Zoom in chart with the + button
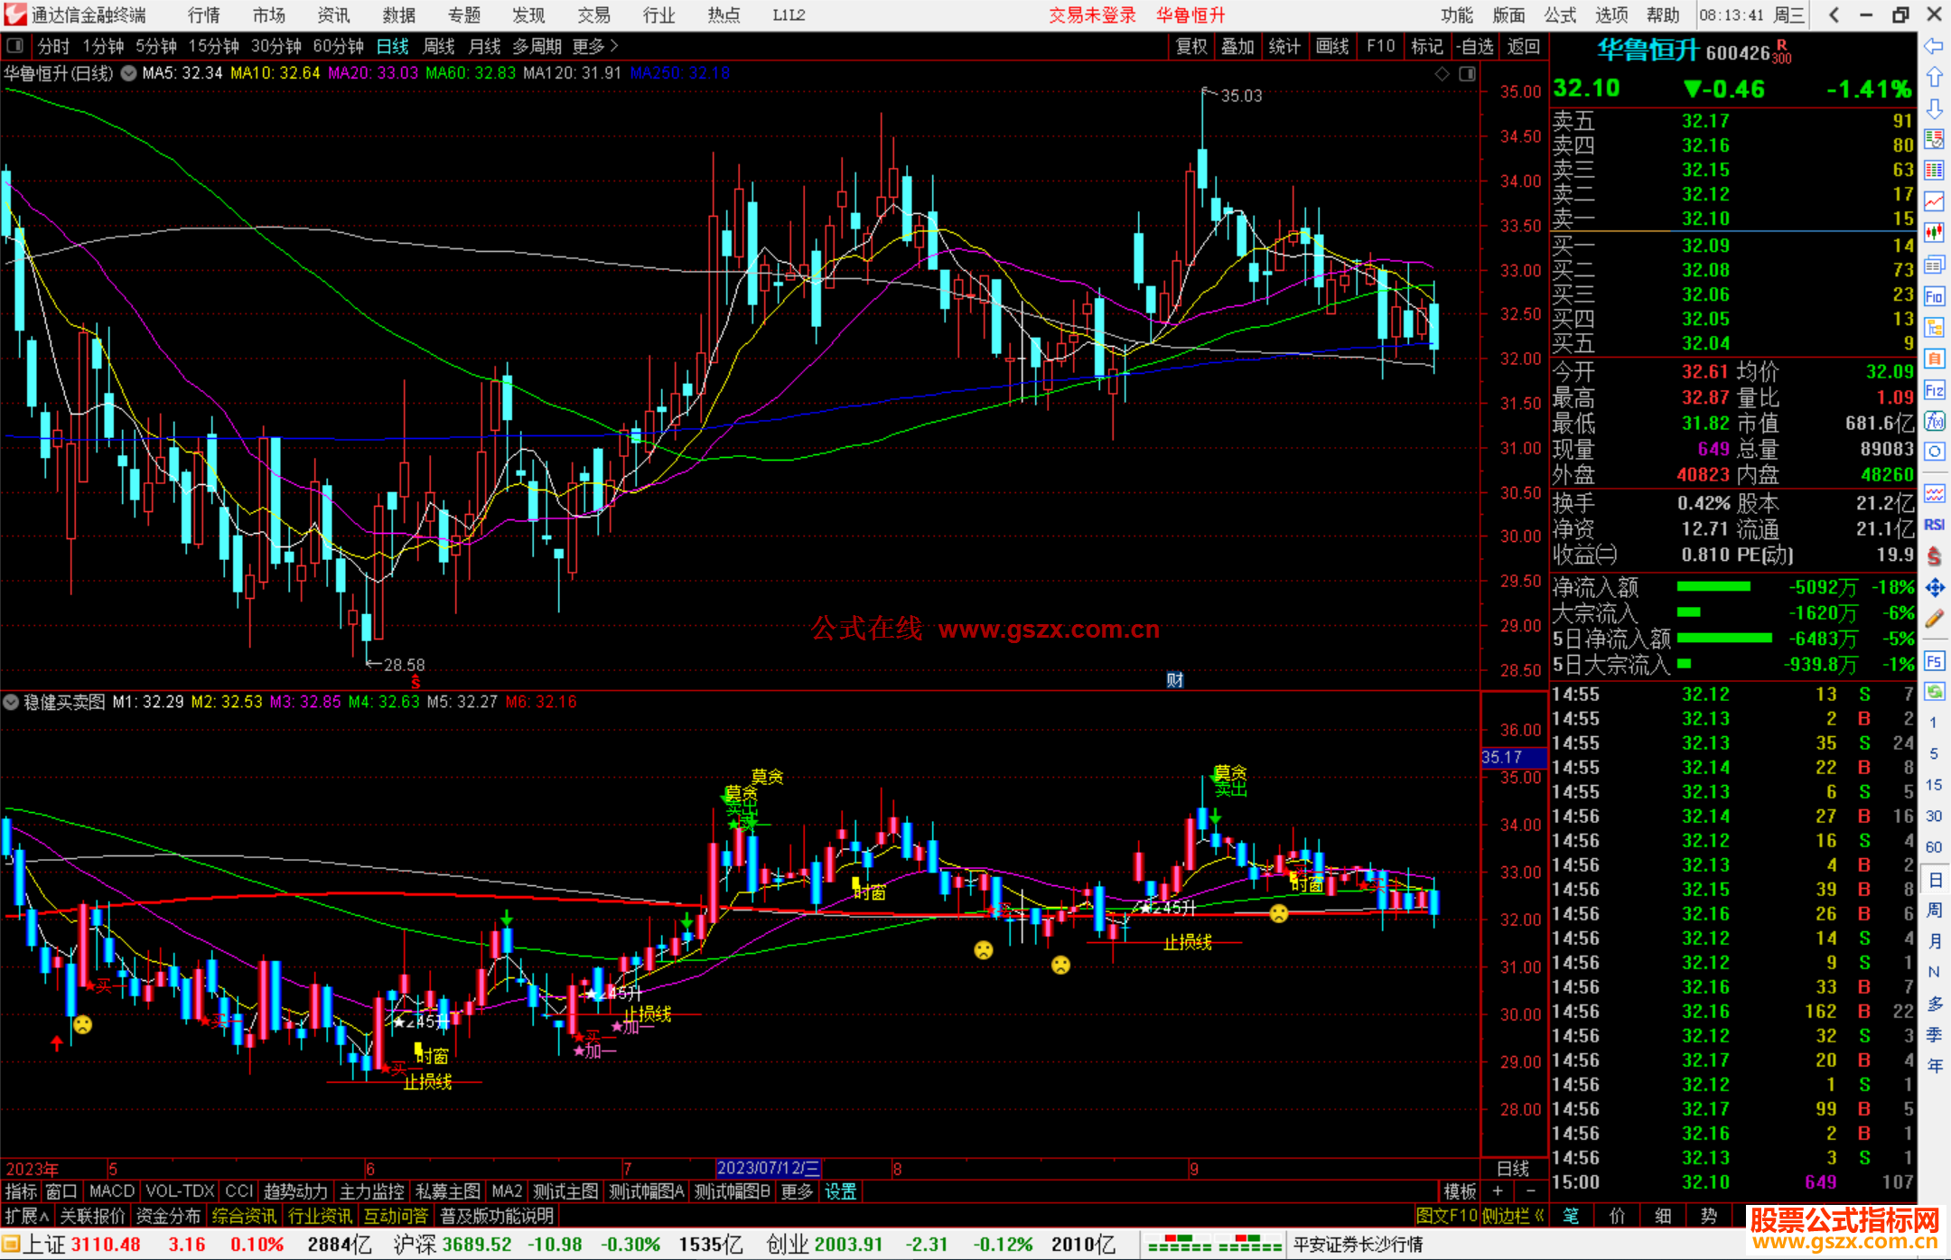1951x1260 pixels. click(x=1498, y=1191)
